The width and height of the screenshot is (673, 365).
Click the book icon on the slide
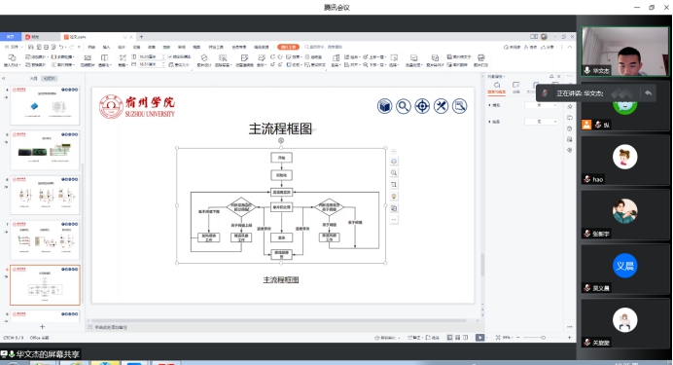click(x=384, y=106)
